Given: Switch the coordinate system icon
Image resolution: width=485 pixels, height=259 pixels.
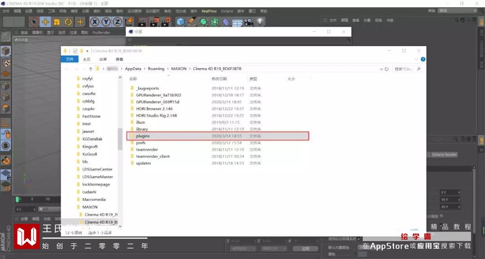Looking at the screenshot, I should 129,22.
